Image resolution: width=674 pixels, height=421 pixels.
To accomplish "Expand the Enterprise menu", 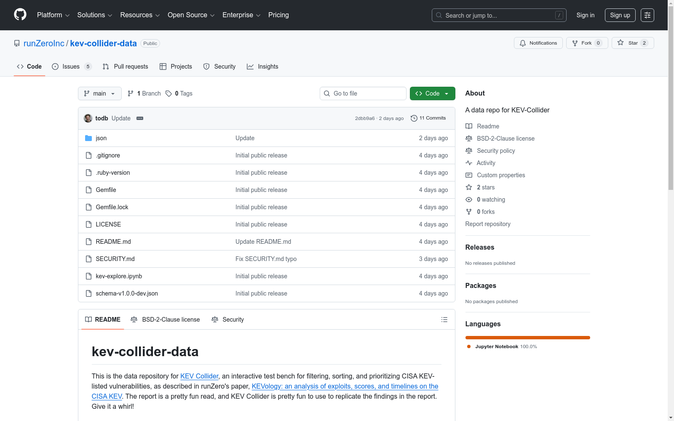I will pyautogui.click(x=241, y=15).
